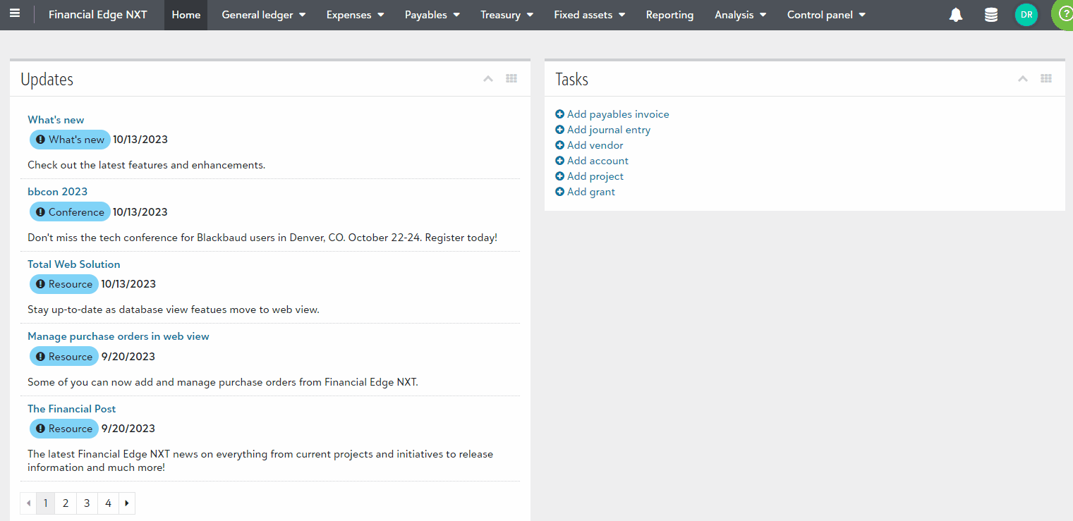This screenshot has width=1073, height=521.
Task: Expand the Treasury dropdown
Action: click(507, 15)
